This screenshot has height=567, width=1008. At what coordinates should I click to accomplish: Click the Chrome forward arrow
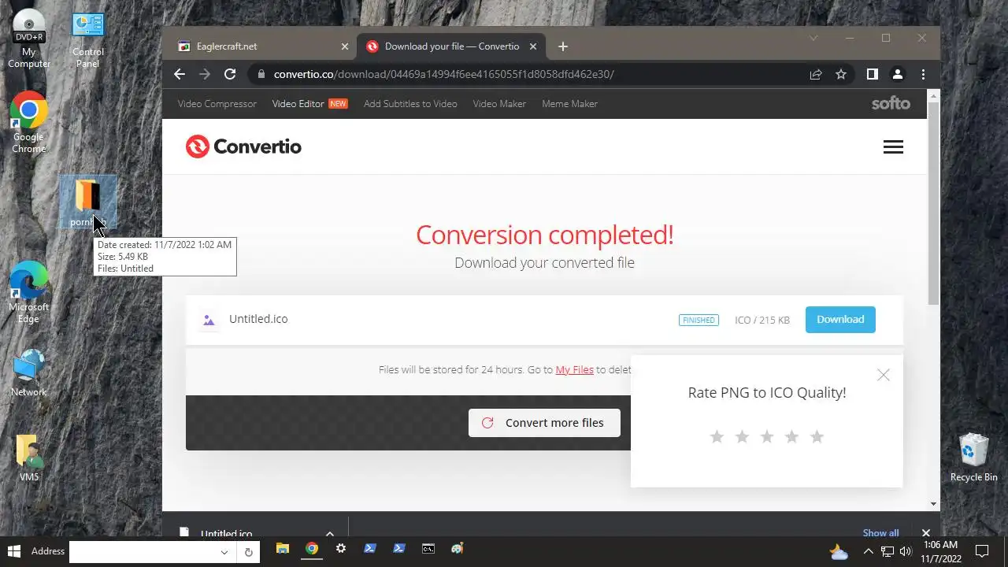(205, 74)
